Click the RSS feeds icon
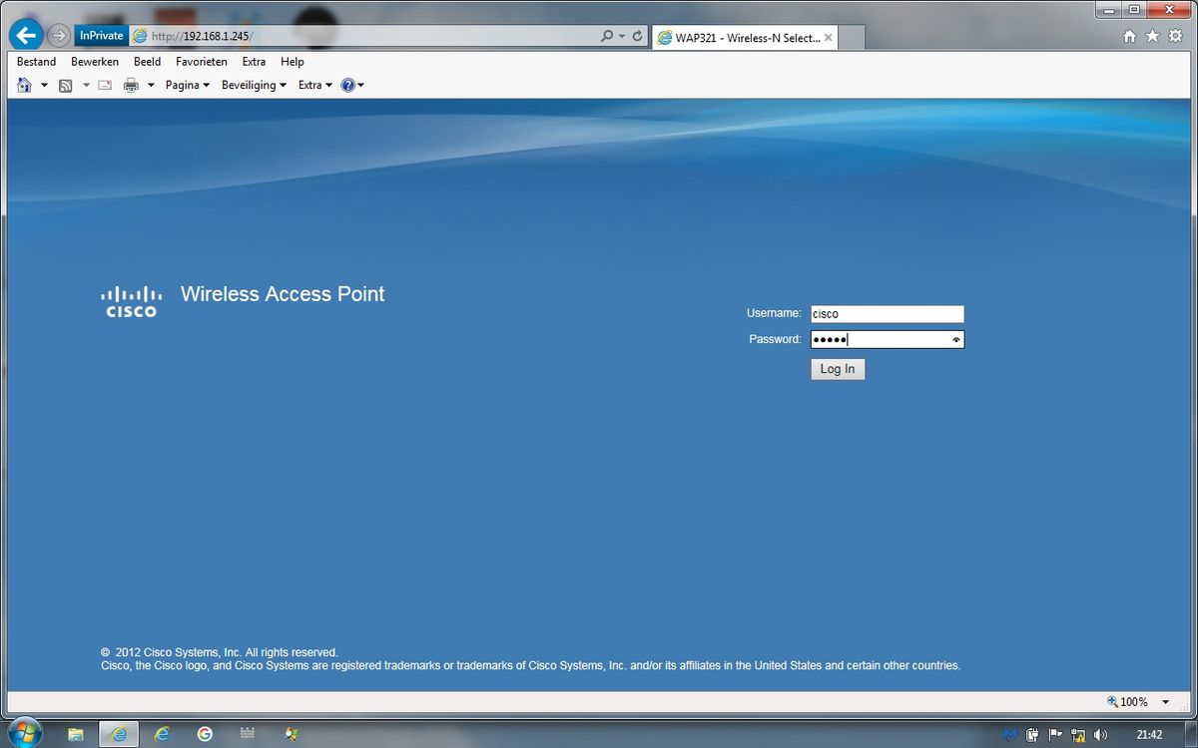Viewport: 1198px width, 748px height. [66, 86]
